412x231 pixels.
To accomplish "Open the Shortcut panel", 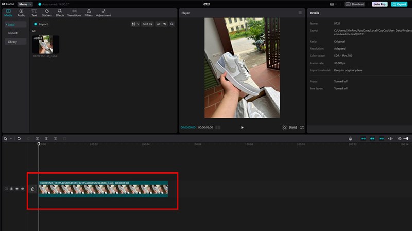I will [355, 4].
